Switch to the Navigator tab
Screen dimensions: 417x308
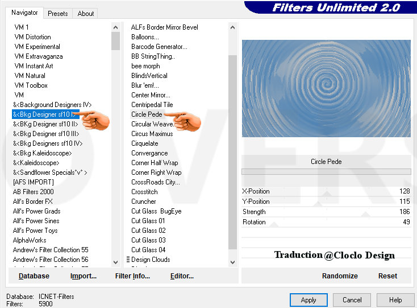pyautogui.click(x=24, y=13)
